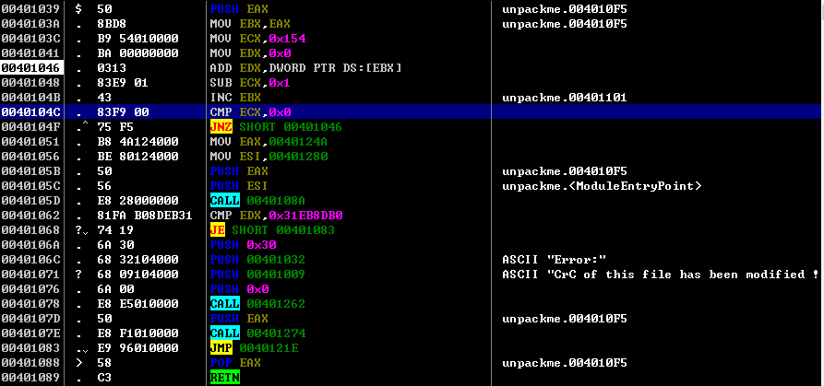Screen dimensions: 824x386
Task: Click hex bytes 83F9 00
Action: click(123, 111)
